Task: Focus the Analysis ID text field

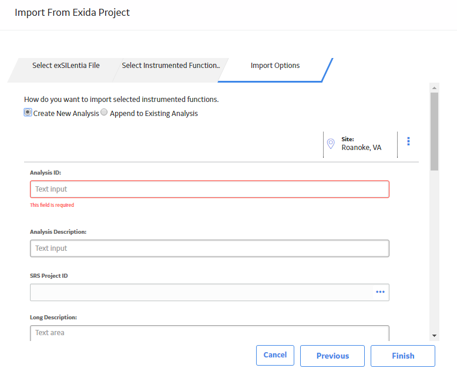Action: pyautogui.click(x=210, y=189)
